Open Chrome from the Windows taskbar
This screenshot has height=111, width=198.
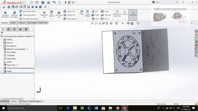coord(118,108)
